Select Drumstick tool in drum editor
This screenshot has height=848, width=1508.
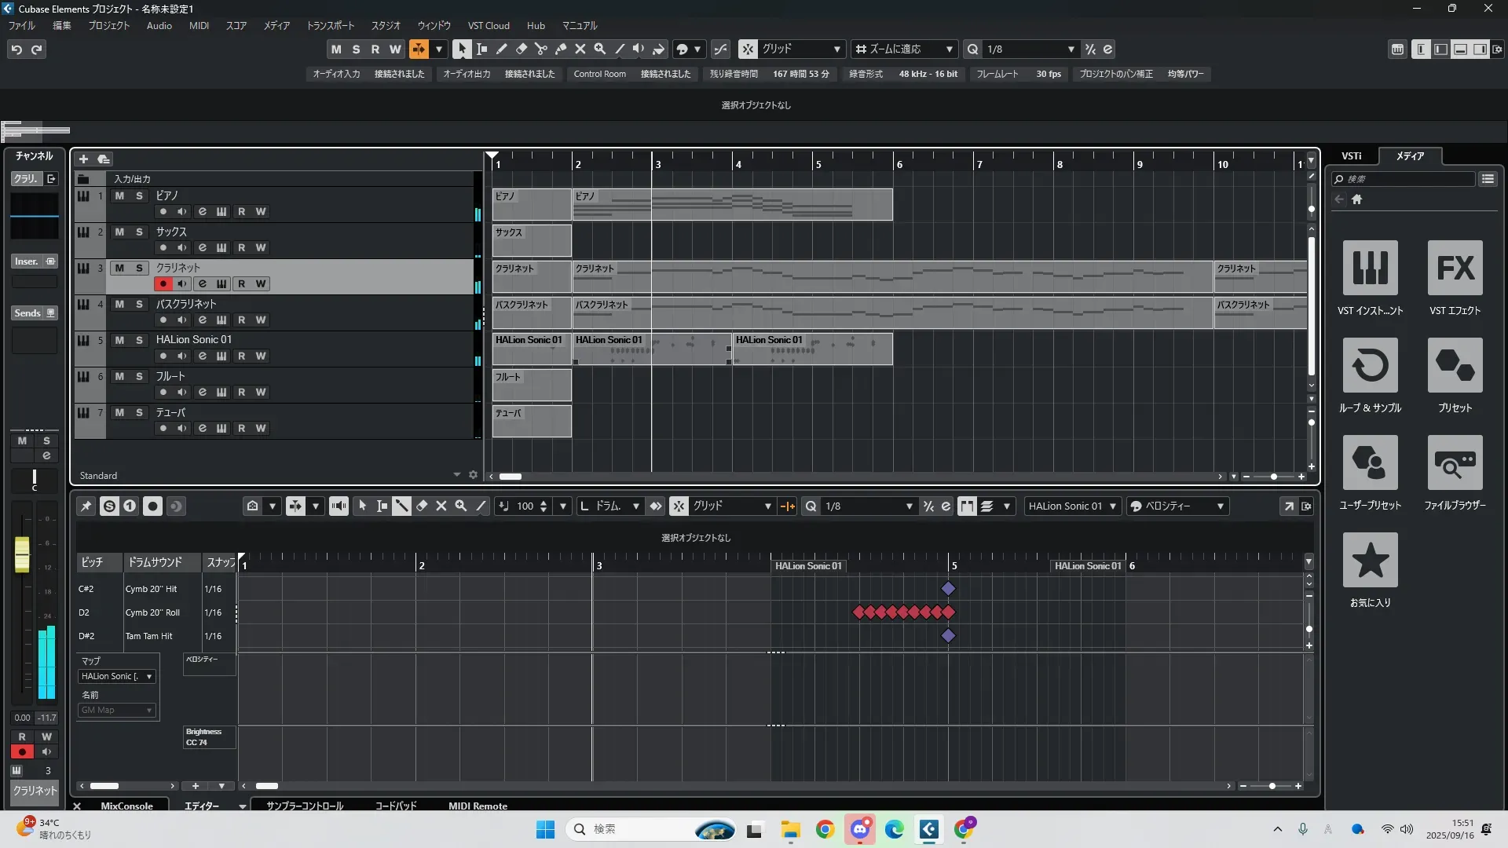pos(401,506)
